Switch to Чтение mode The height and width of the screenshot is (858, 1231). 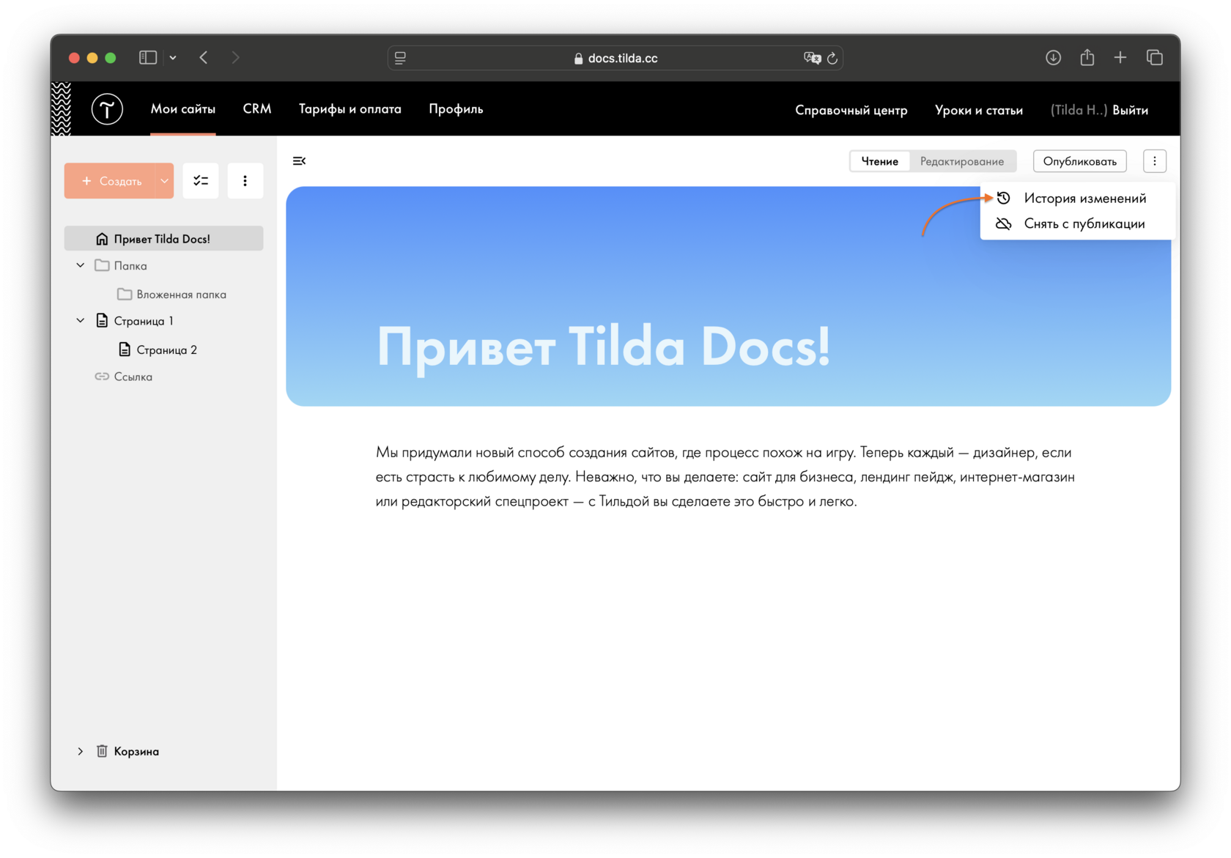click(x=879, y=161)
